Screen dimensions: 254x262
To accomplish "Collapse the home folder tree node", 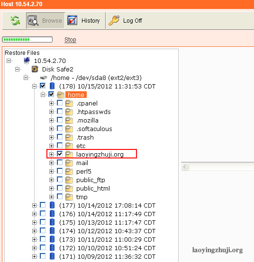I will click(43, 95).
